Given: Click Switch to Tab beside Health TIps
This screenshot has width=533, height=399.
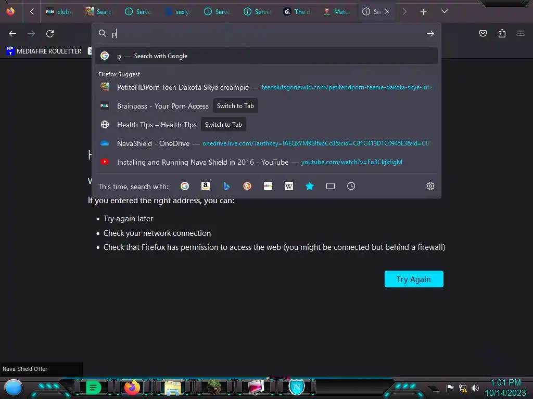Looking at the screenshot, I should [223, 125].
